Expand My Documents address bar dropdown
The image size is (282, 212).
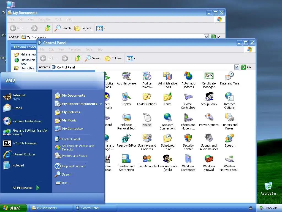point(207,37)
